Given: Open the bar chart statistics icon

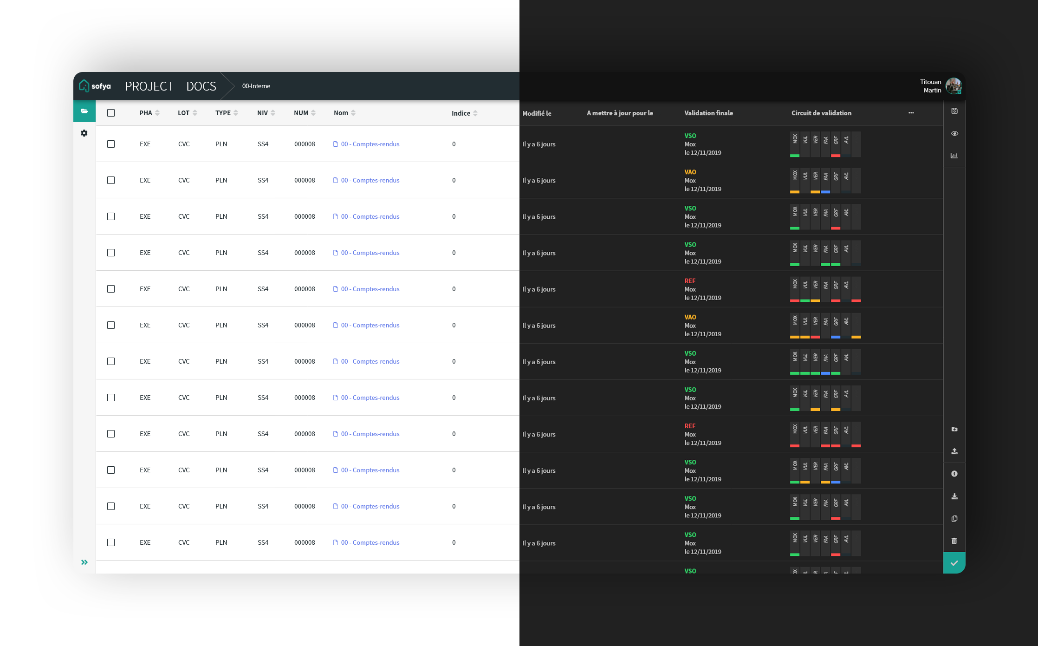Looking at the screenshot, I should pos(954,156).
